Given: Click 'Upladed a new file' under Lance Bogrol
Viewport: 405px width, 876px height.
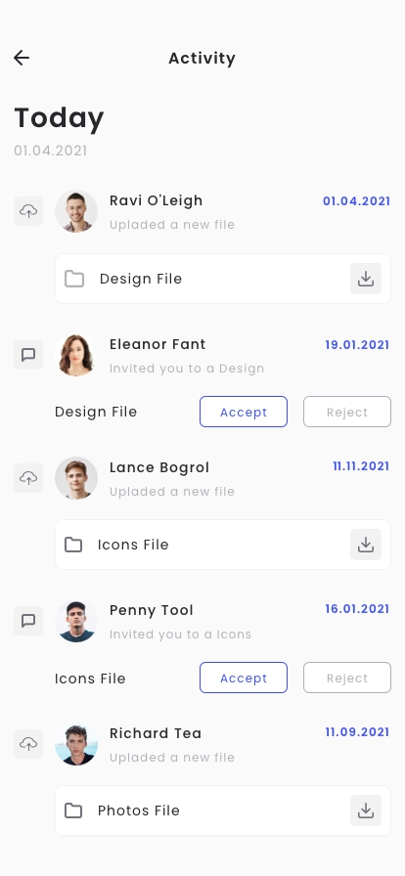Looking at the screenshot, I should tap(172, 492).
